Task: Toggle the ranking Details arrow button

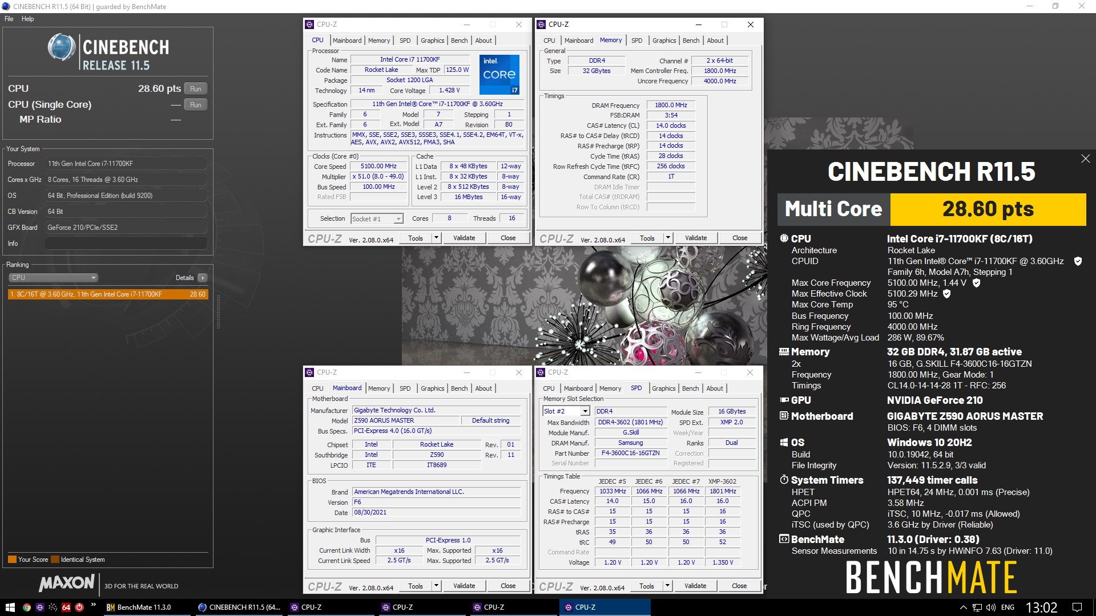Action: [x=202, y=278]
